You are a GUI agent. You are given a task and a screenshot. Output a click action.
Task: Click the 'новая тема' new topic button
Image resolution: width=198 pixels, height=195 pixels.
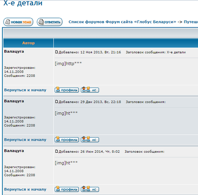(x=18, y=22)
